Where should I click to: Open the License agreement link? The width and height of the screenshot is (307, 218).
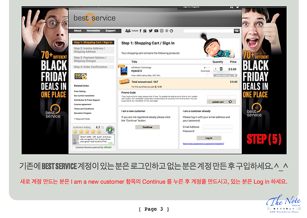click(x=83, y=104)
